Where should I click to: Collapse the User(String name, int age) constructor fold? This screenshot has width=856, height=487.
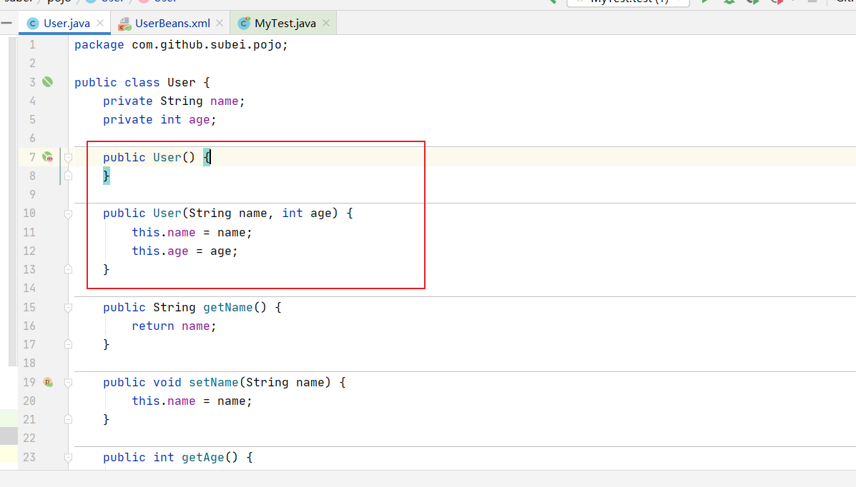69,214
